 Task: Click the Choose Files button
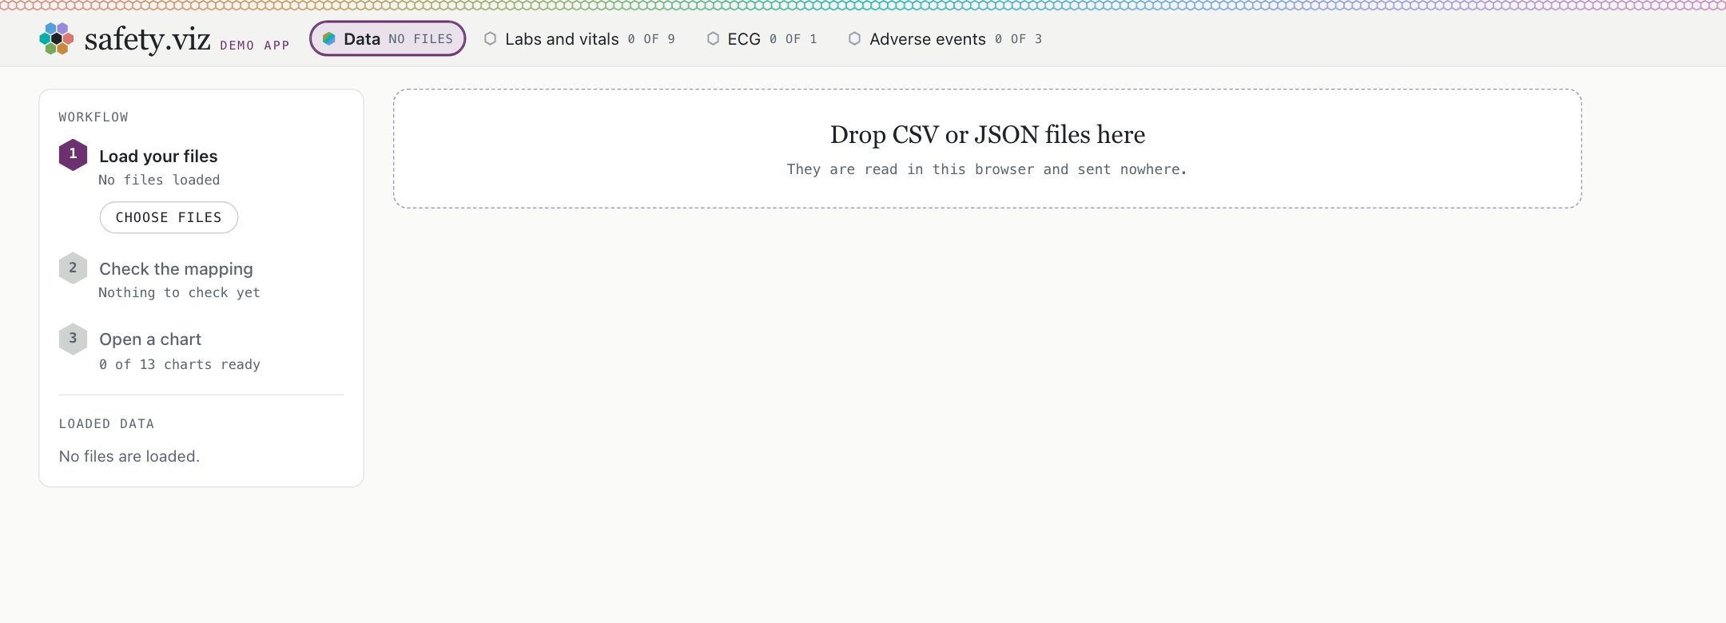(169, 217)
